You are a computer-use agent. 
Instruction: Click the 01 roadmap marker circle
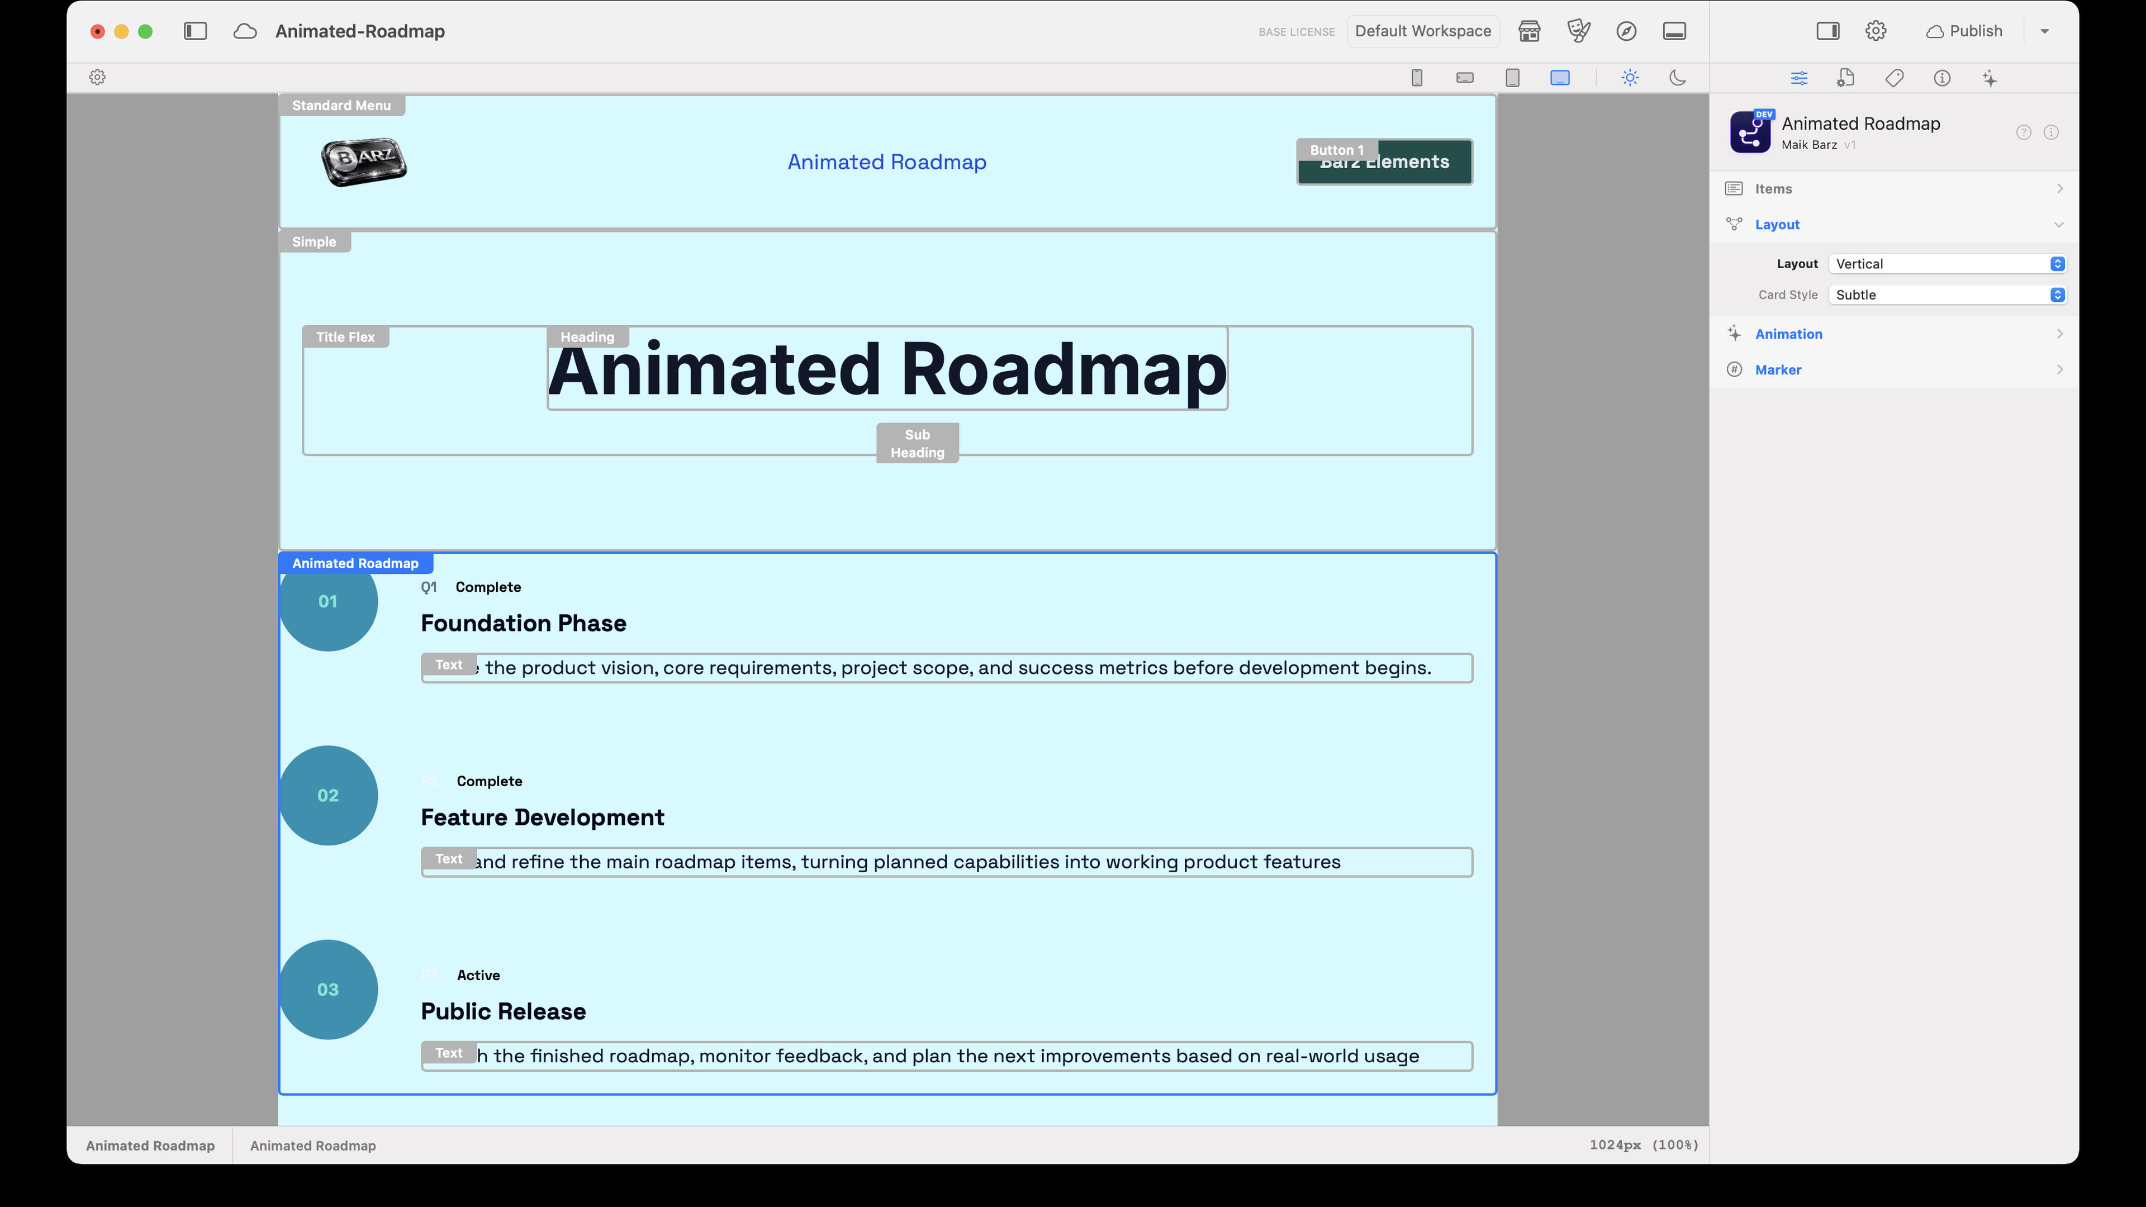coord(328,601)
